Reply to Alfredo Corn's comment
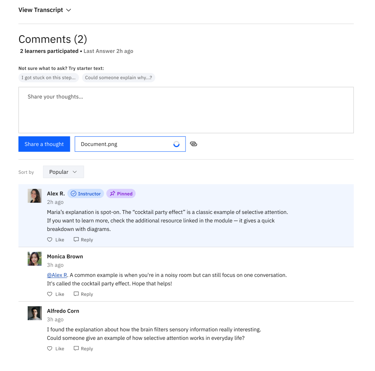 [83, 348]
